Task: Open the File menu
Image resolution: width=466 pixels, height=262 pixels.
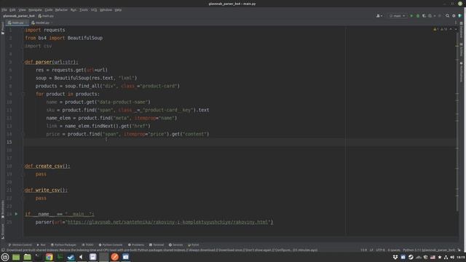Action: 4,9
